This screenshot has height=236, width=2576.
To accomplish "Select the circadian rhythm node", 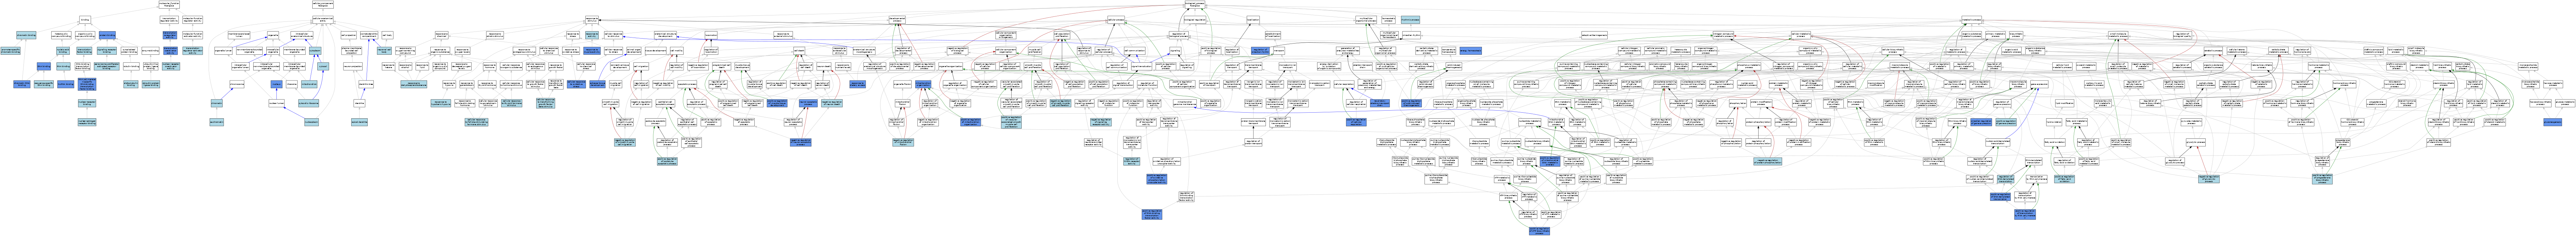I will tap(1412, 35).
